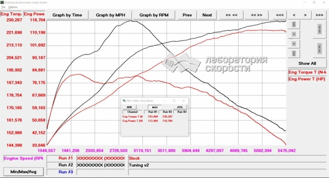Viewport: 329px width, 178px height.
Task: Click the Show All button
Action: pyautogui.click(x=307, y=63)
